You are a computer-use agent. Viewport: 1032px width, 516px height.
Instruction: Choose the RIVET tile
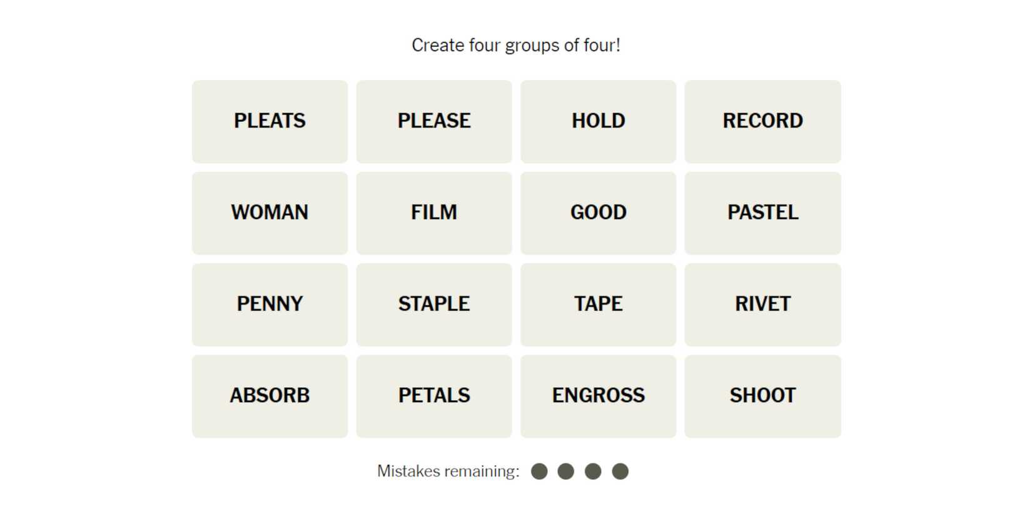tap(762, 305)
